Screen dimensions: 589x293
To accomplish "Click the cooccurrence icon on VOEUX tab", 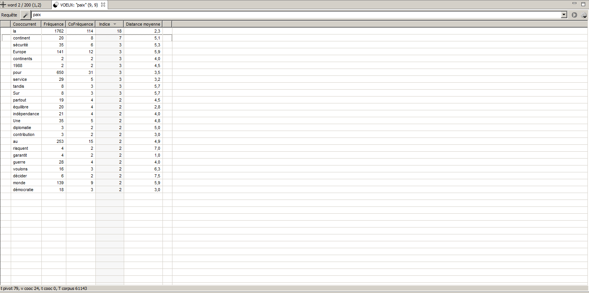I will [x=56, y=5].
